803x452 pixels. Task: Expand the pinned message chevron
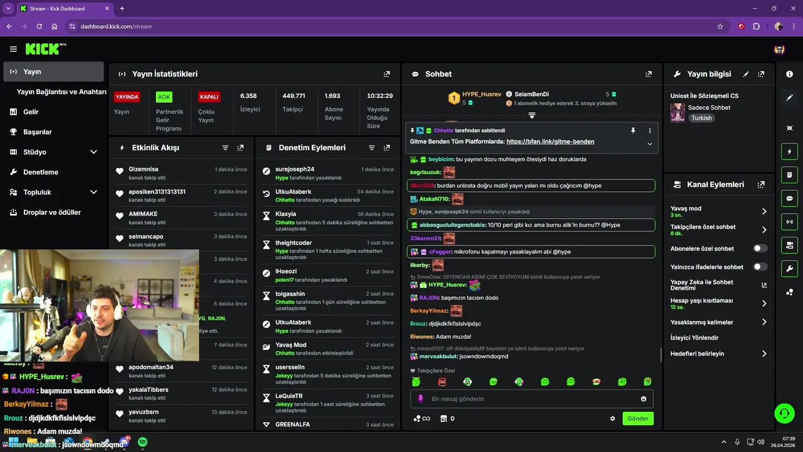pos(650,144)
